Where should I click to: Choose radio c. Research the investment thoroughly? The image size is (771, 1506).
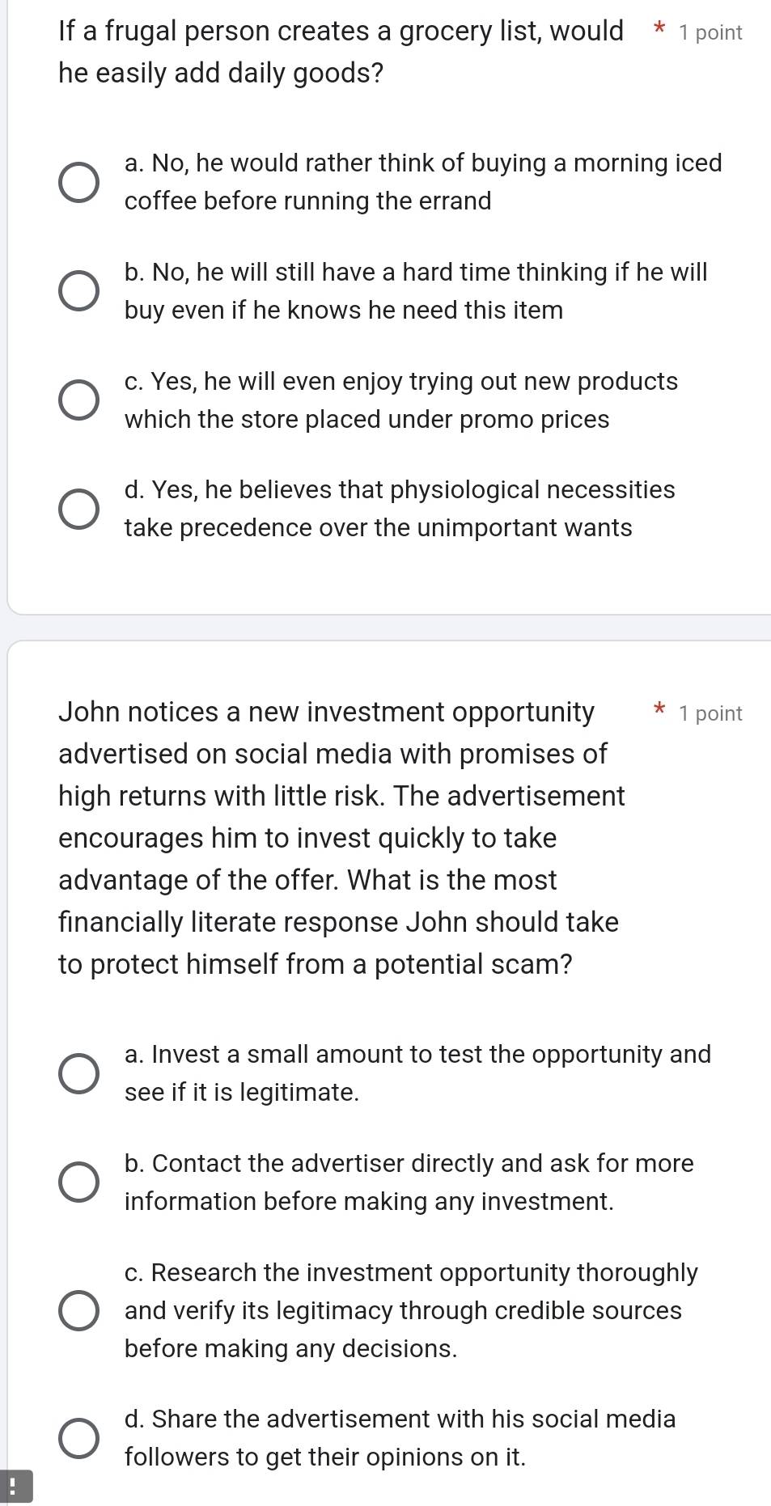pos(79,1310)
